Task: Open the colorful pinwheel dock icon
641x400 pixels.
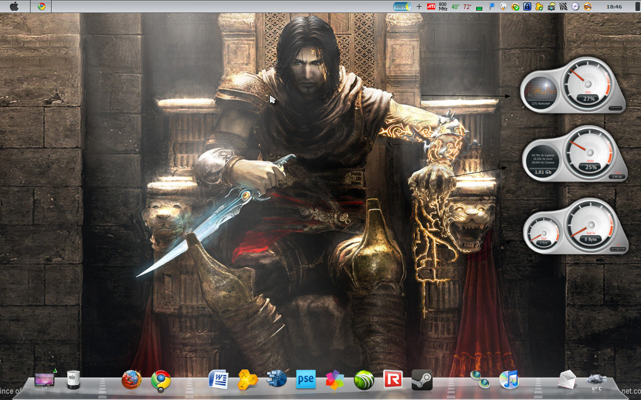Action: tap(335, 380)
